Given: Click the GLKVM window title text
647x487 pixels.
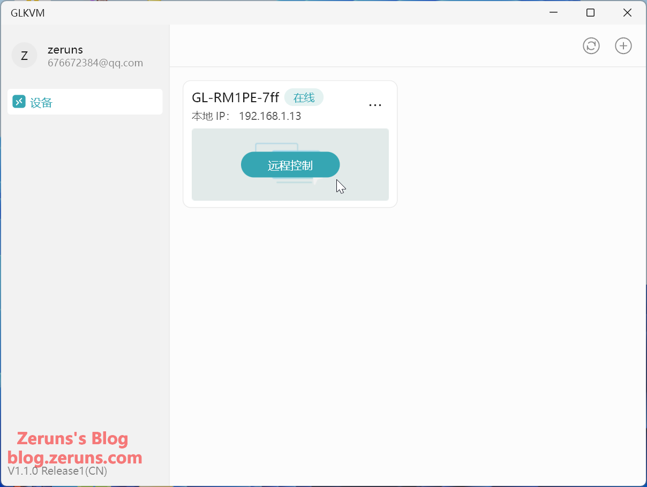Looking at the screenshot, I should coord(28,13).
